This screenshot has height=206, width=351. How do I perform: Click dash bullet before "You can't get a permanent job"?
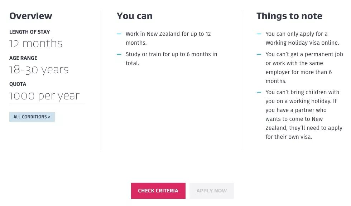pyautogui.click(x=259, y=54)
